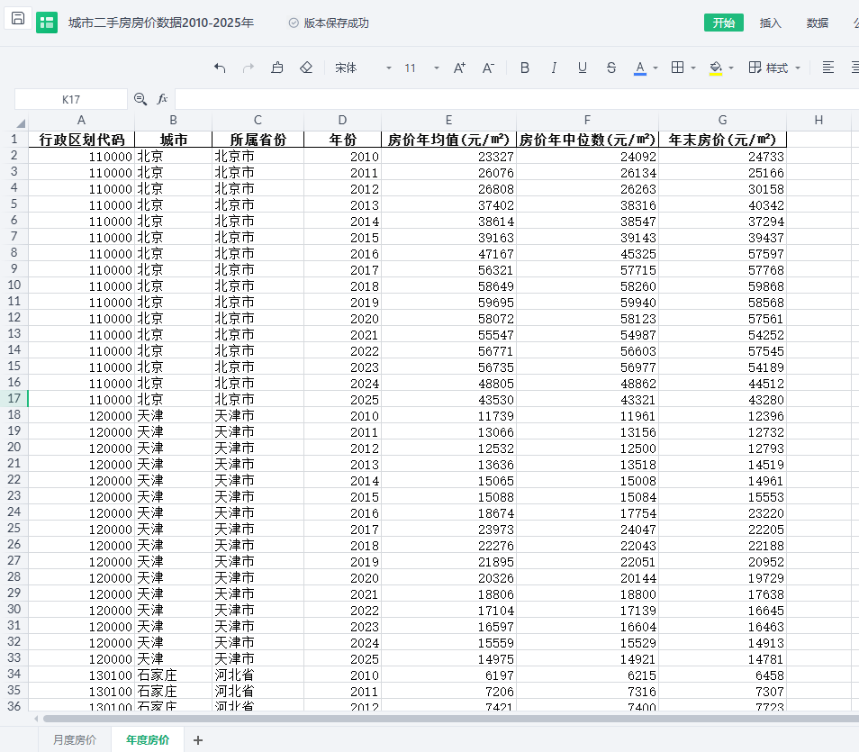
Task: Open the 样式 styles menu
Action: (x=774, y=68)
